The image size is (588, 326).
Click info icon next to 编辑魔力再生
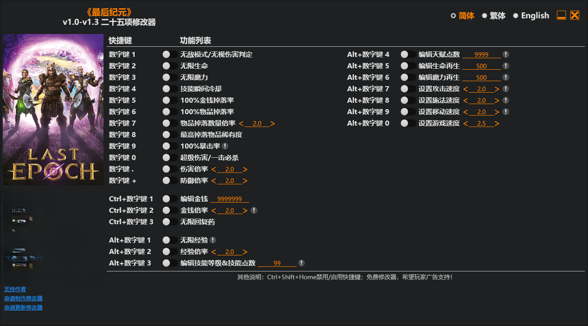506,77
